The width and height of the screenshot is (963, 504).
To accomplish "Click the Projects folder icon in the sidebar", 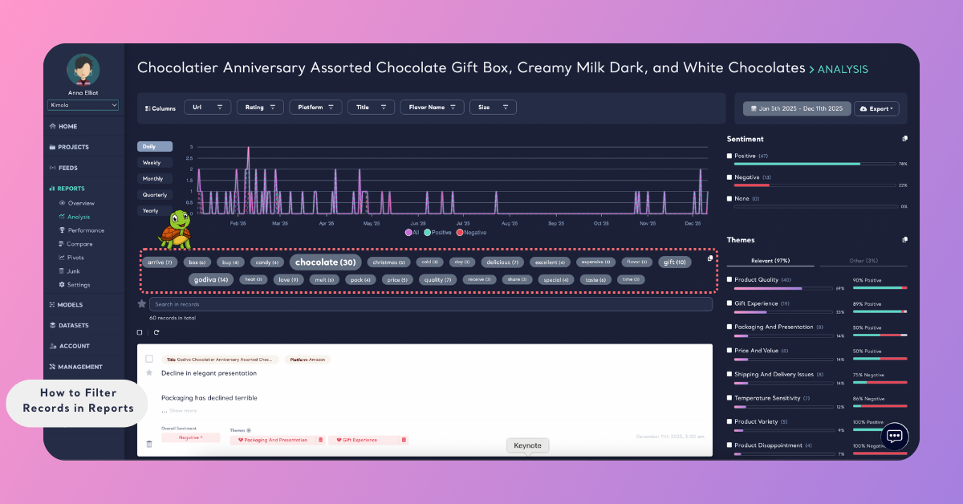I will (53, 148).
